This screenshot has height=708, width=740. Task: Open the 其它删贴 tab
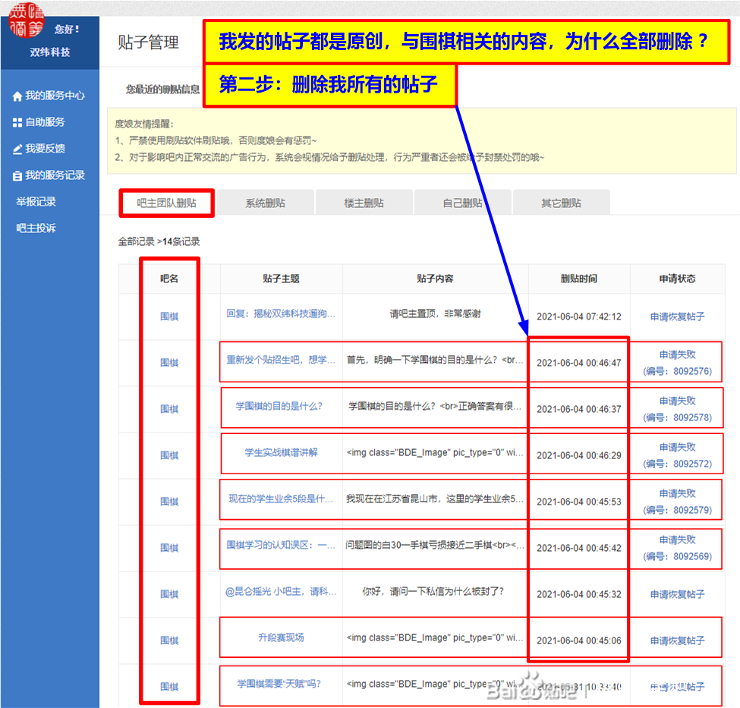[561, 203]
